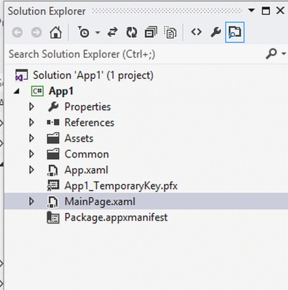Open Solution Explorer window position menu

click(251, 10)
